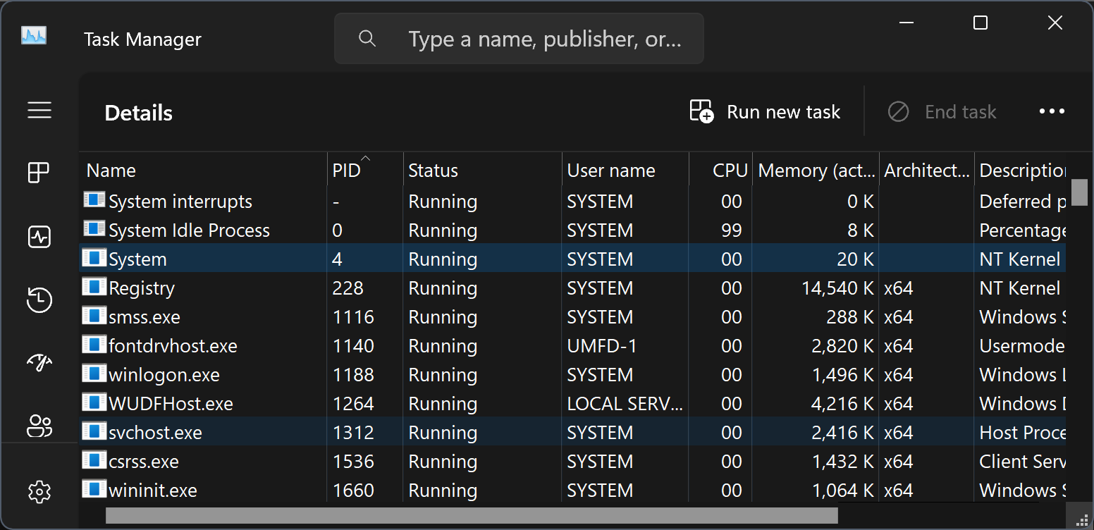Screen dimensions: 1094x530
Task: Sort by the Status column header
Action: [483, 171]
